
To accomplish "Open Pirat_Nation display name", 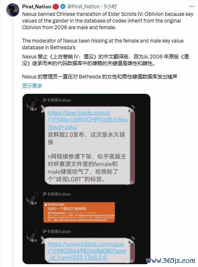I will (37, 7).
